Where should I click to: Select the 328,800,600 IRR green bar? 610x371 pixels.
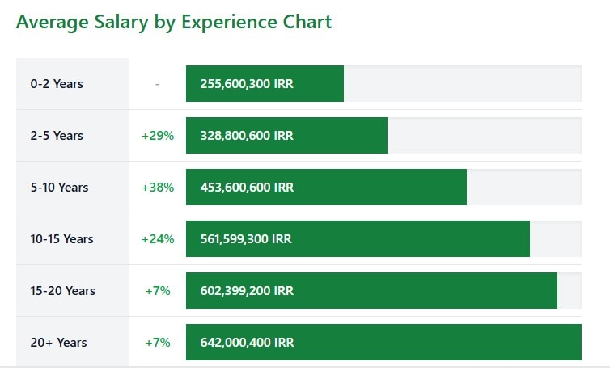[x=286, y=136]
